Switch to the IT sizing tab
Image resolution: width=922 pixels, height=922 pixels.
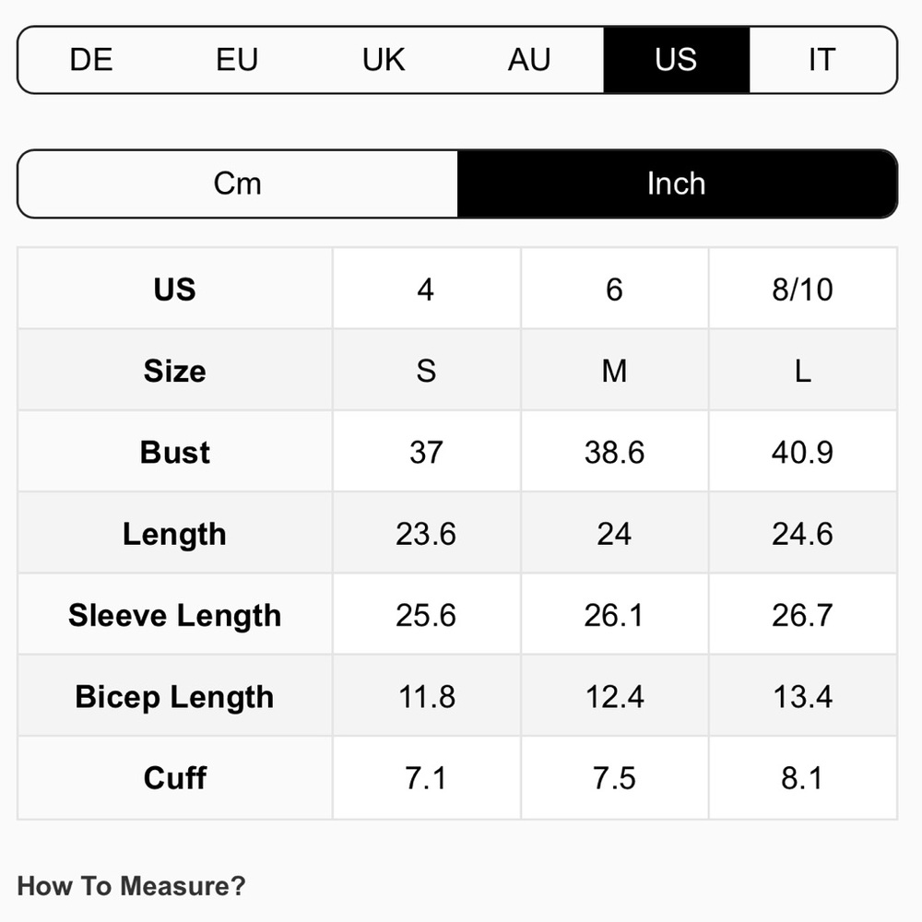pyautogui.click(x=822, y=60)
